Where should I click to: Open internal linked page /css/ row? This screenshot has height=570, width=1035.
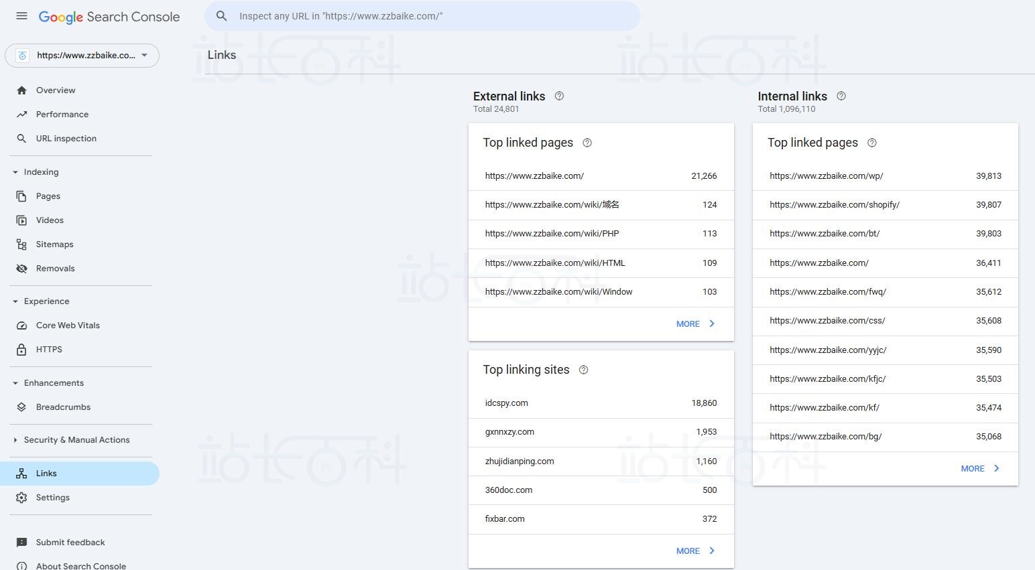click(x=886, y=321)
